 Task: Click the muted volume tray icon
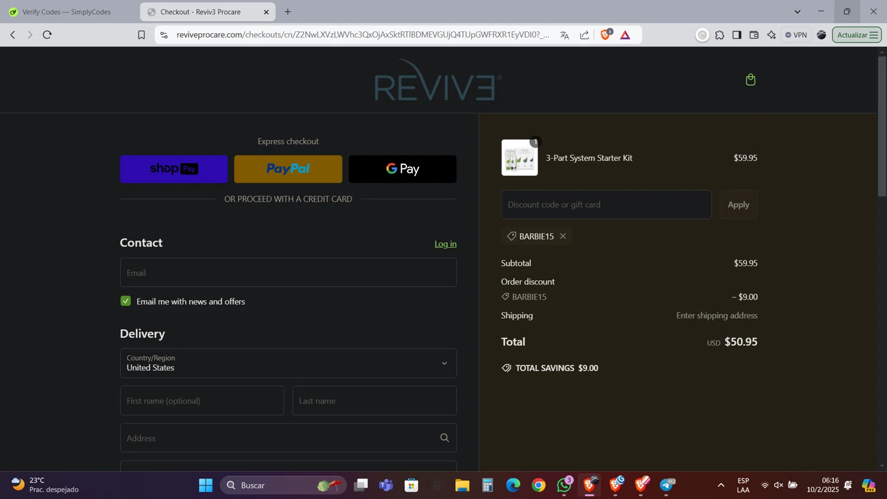click(x=779, y=485)
